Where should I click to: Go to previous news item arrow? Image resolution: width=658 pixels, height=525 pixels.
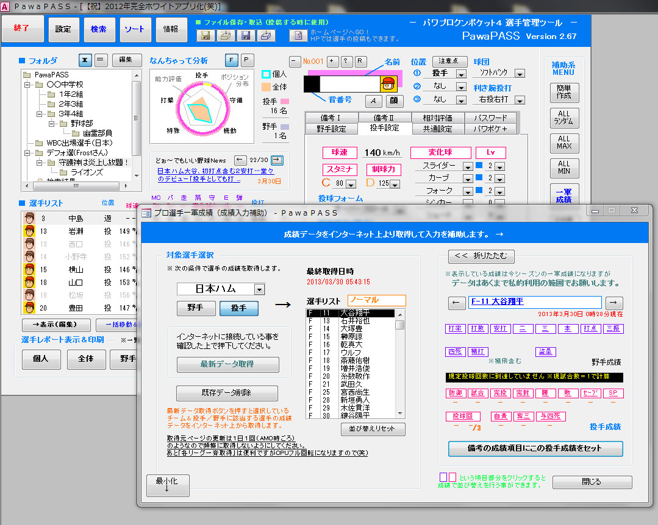pos(240,160)
